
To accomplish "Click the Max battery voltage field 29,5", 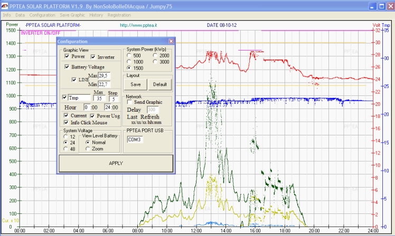I will [104, 75].
